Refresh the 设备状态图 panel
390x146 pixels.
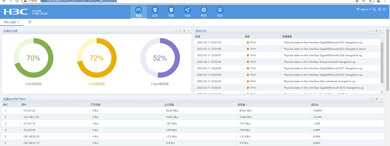click(180, 31)
